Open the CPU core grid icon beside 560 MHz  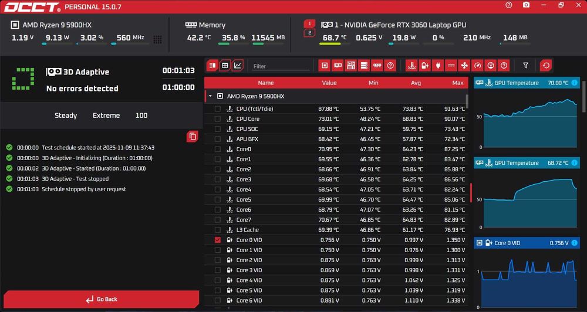click(x=157, y=40)
